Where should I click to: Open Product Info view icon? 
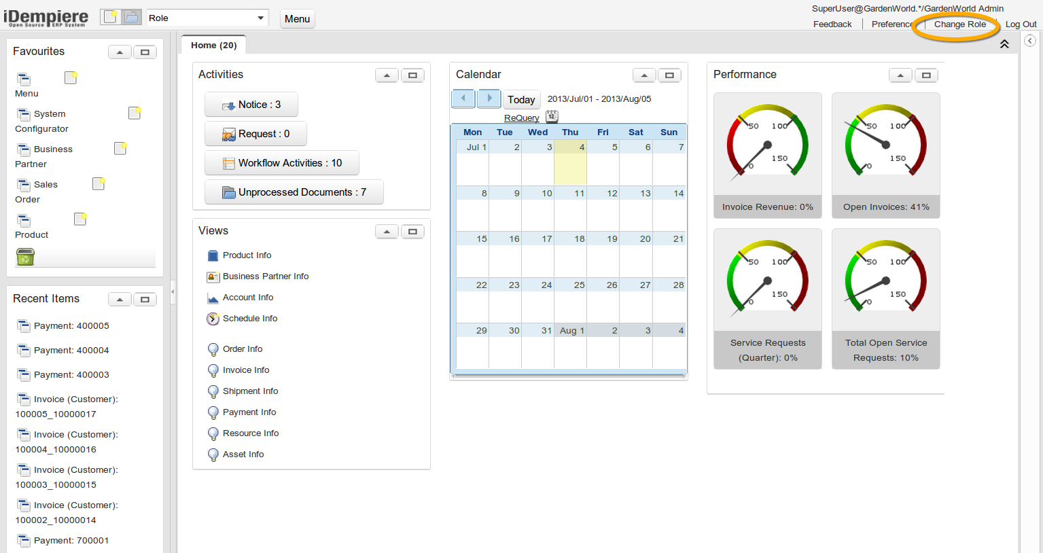pos(213,255)
